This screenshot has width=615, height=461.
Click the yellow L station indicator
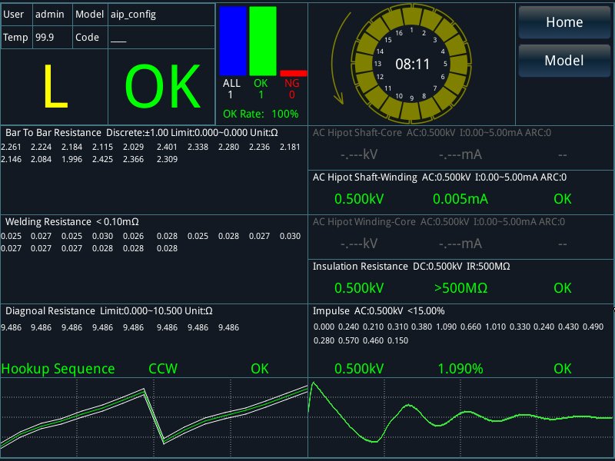point(55,87)
